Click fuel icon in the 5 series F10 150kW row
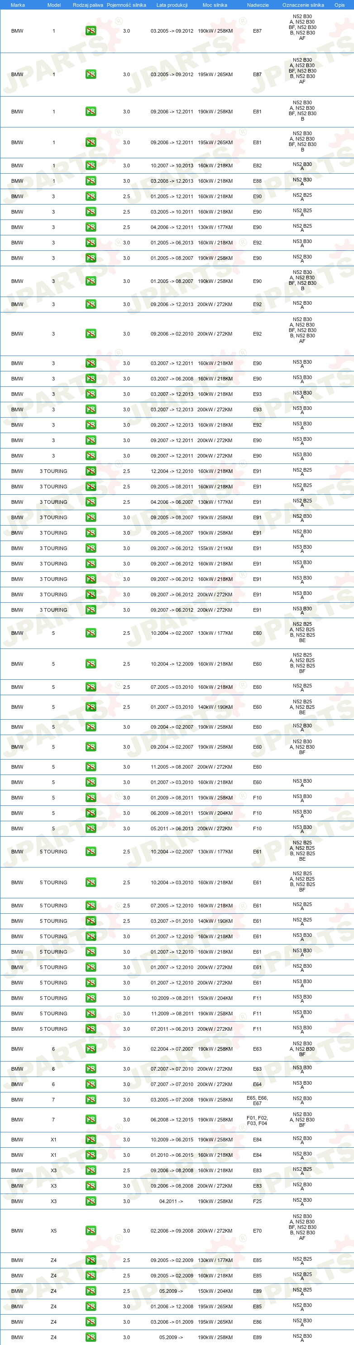 tap(91, 813)
